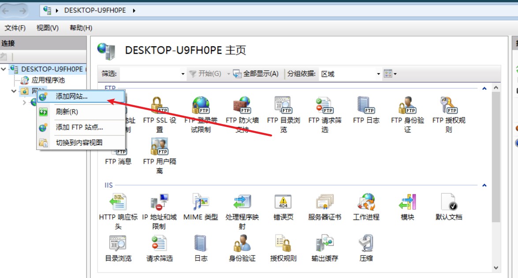The image size is (518, 278).
Task: Choose 添加网站... from context menu
Action: 81,96
